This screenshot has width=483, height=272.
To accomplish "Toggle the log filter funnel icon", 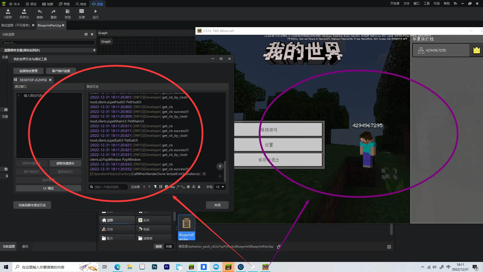I will (x=155, y=187).
